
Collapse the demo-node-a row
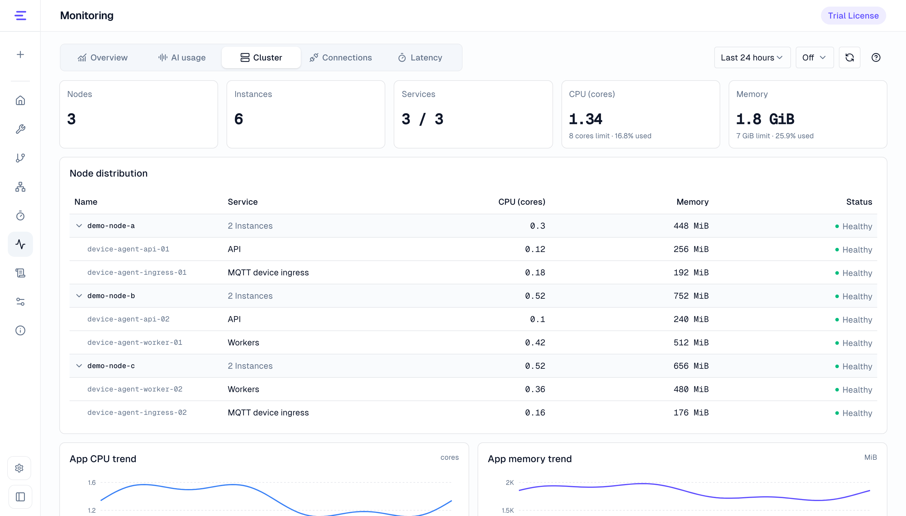coord(79,226)
